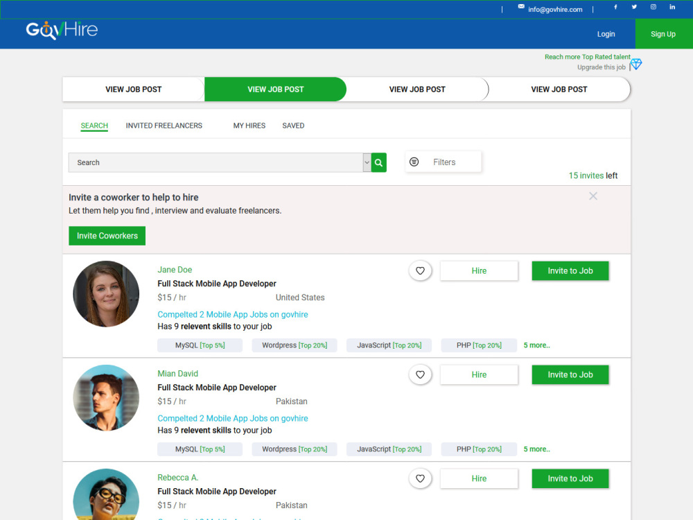Click Jane Doe's JavaScript skill tag
This screenshot has width=693, height=520.
389,345
